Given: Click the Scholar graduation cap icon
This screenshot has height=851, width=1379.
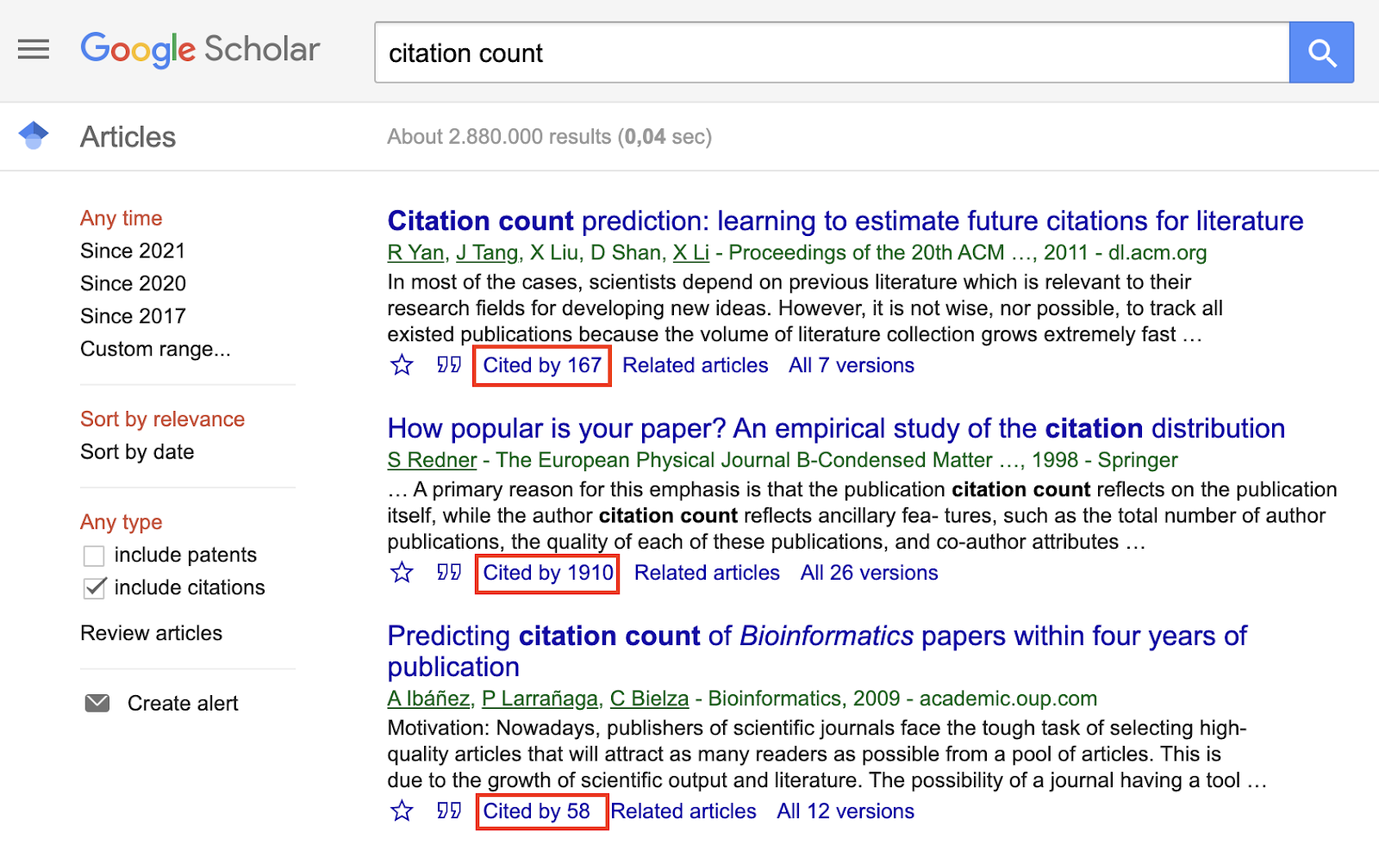Looking at the screenshot, I should click(x=34, y=135).
